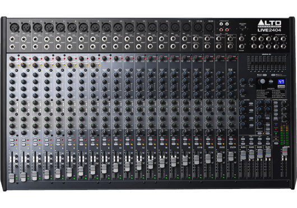The width and height of the screenshot is (297, 208).
Task: Click the channel 17/18 XLR input
Action: pyautogui.click(x=198, y=27)
